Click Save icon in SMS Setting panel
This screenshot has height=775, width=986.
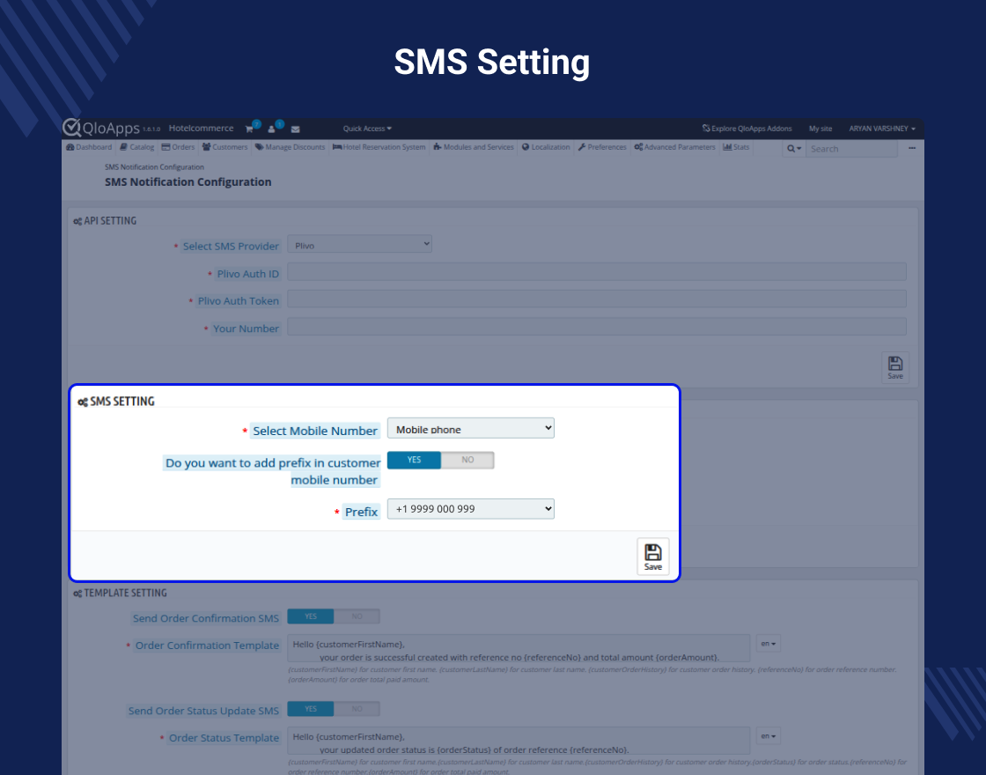pos(652,557)
